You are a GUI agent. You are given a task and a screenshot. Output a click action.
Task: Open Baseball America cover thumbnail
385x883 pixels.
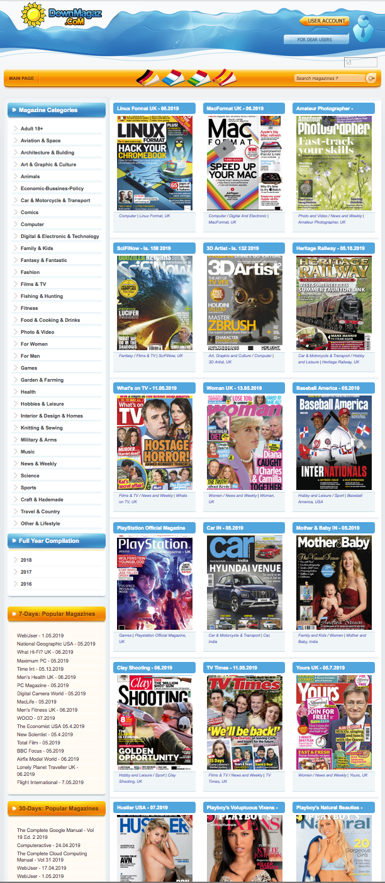pyautogui.click(x=334, y=443)
